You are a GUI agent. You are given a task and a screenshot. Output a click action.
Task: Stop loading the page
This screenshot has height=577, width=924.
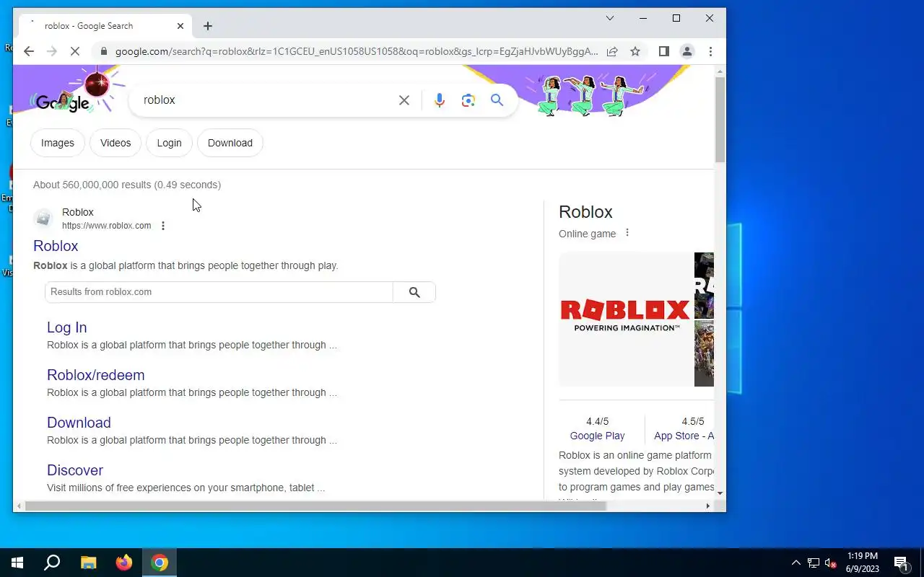(x=76, y=51)
